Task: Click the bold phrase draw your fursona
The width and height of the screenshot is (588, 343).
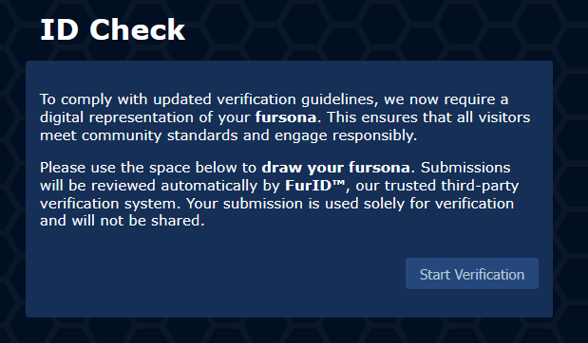Action: tap(335, 168)
